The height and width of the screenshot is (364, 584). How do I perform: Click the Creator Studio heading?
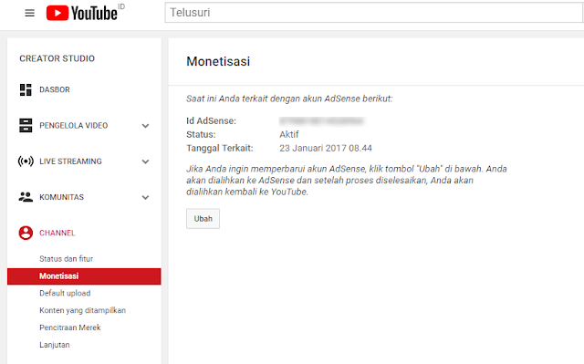(x=57, y=58)
